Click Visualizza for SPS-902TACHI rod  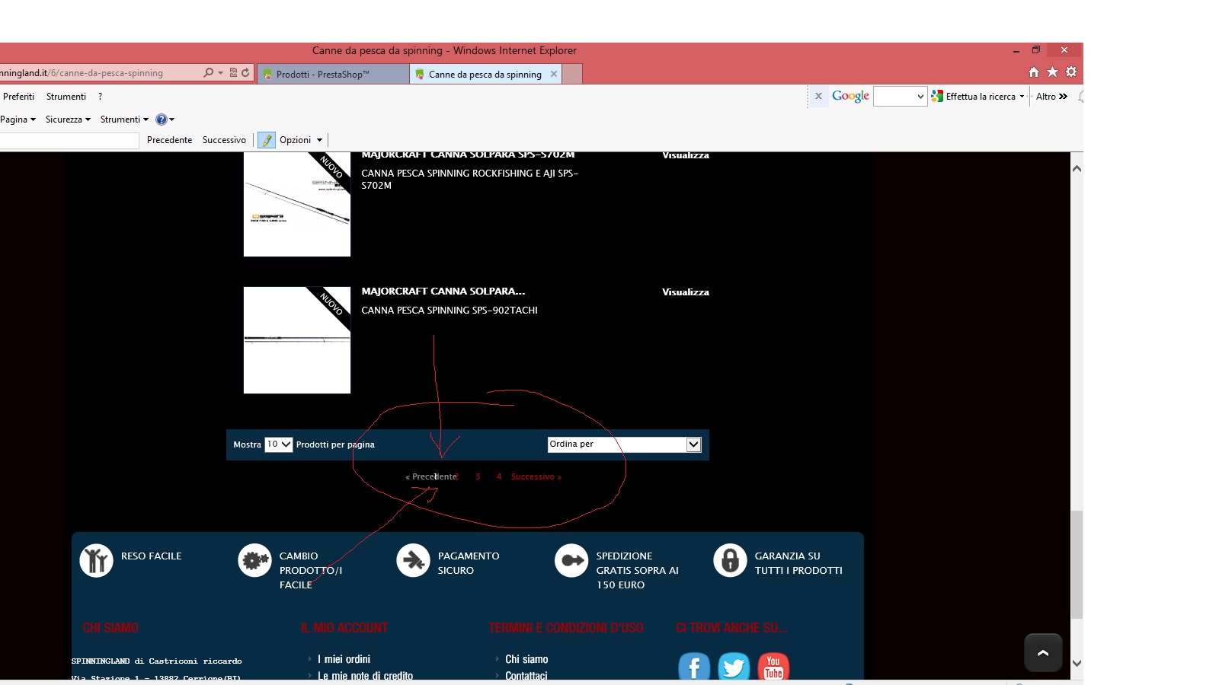coord(686,292)
